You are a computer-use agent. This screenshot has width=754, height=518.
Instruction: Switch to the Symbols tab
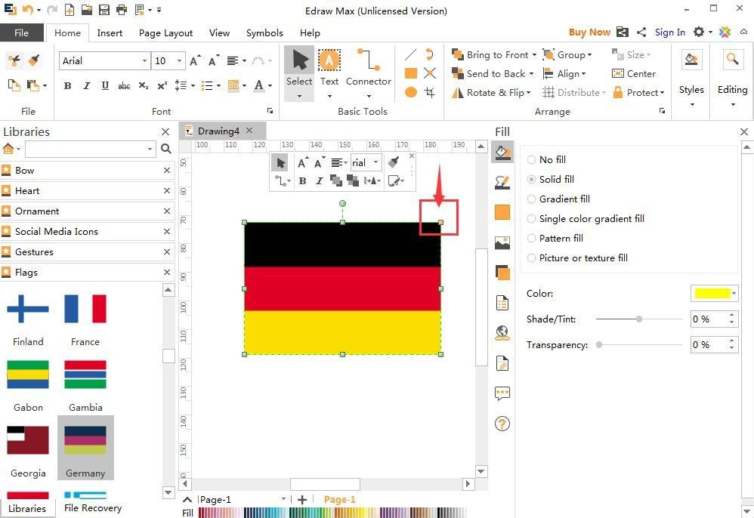point(264,33)
